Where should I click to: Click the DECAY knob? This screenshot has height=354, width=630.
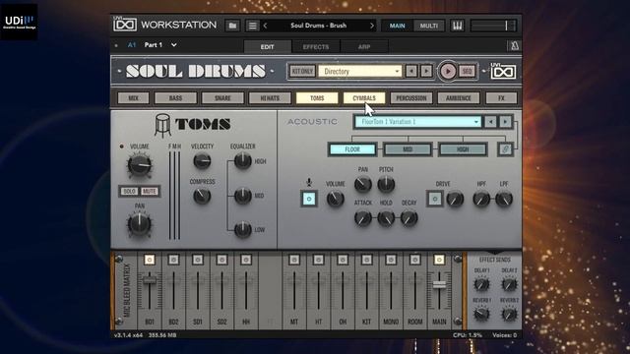409,218
